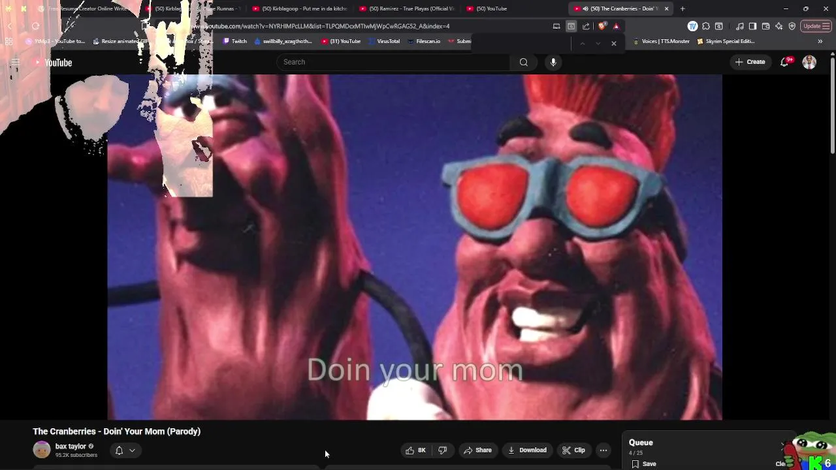Open the Voices TTS.Monster bookmark
Viewport: 836px width, 470px height.
661,41
